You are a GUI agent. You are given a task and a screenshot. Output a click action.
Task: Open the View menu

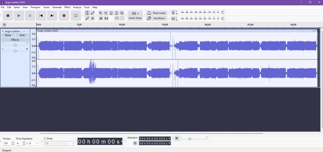pyautogui.click(x=25, y=7)
